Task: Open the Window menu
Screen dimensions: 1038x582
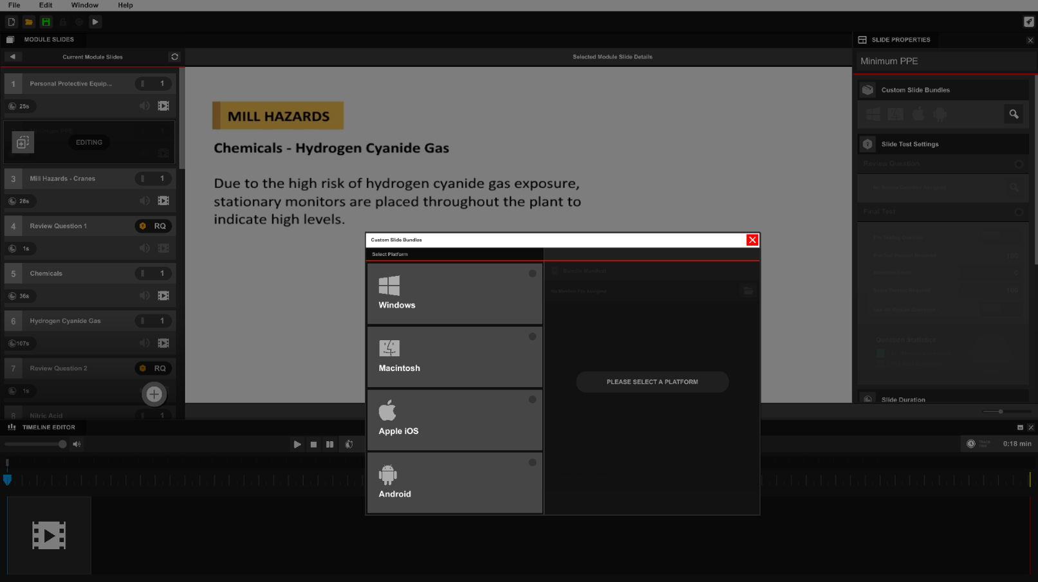Action: (x=84, y=5)
